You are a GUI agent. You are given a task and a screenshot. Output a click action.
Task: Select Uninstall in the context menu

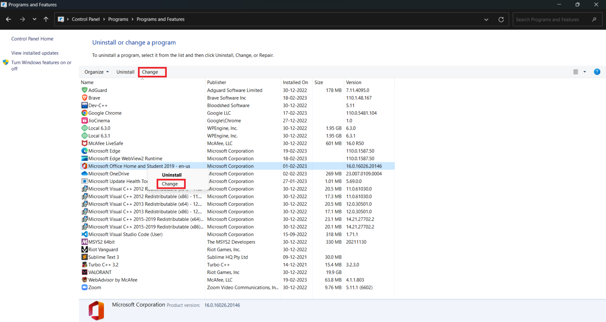[x=172, y=175]
